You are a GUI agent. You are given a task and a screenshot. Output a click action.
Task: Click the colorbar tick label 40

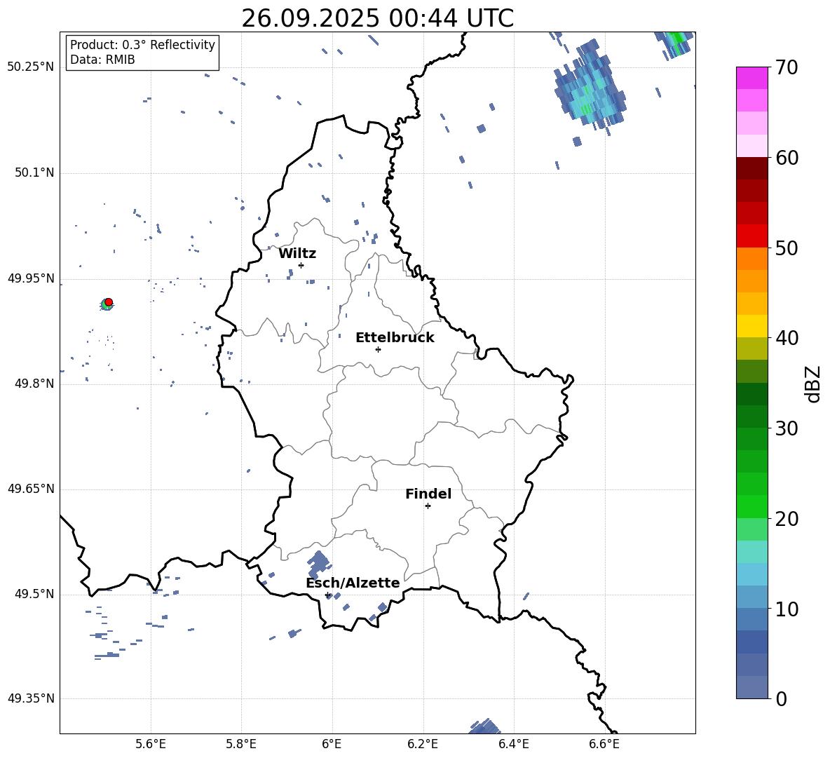[787, 338]
